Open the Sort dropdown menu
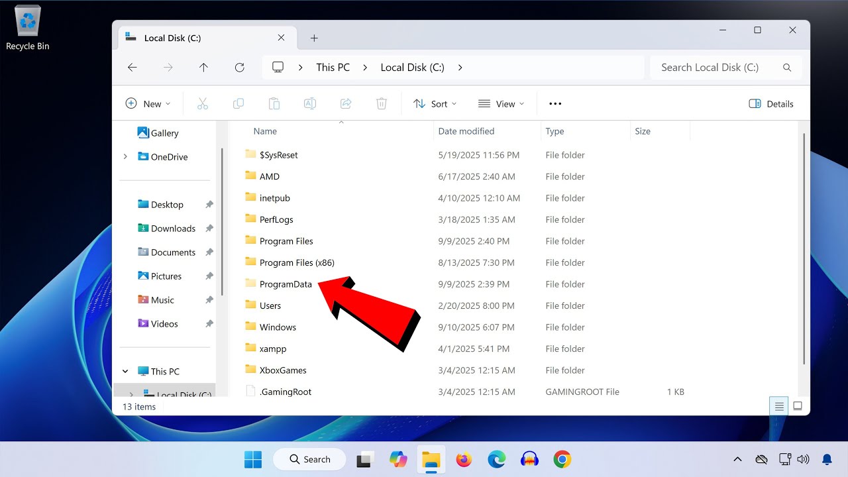848x477 pixels. point(435,104)
